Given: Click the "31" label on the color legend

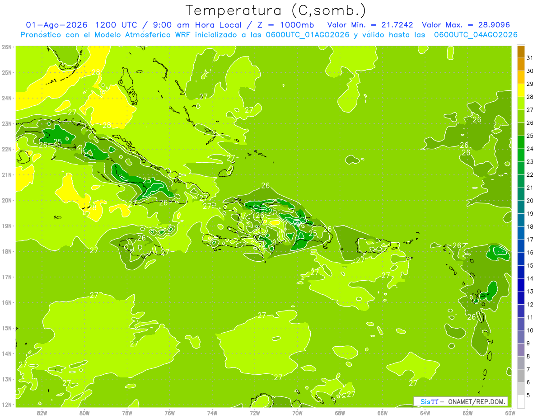Looking at the screenshot, I should pyautogui.click(x=530, y=58).
